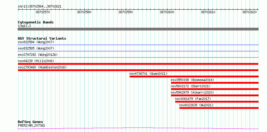Click ruler position 38702570
Image resolution: width=267 pixels, height=132 pixels.
[x=43, y=12]
